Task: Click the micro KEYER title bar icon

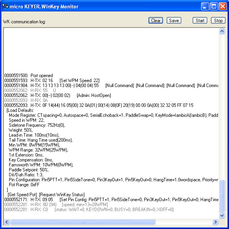Action: click(x=5, y=6)
